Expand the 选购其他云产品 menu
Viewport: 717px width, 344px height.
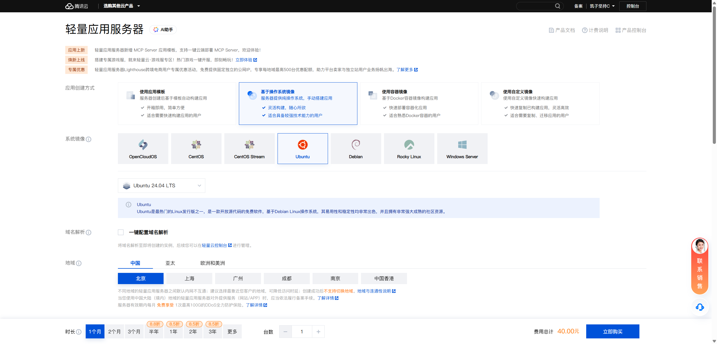point(122,6)
